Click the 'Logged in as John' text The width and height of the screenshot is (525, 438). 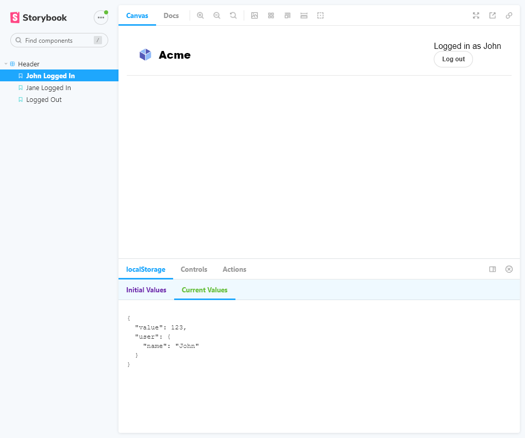tap(467, 46)
